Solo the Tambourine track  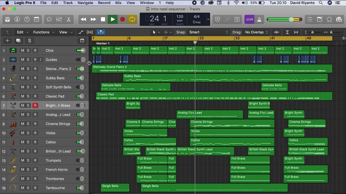coord(28,188)
